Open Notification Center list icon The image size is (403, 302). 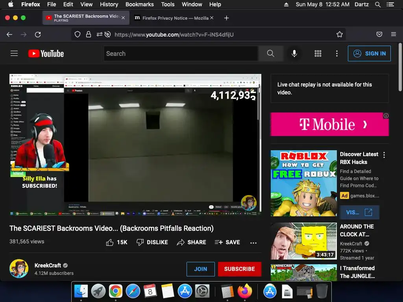click(x=390, y=4)
